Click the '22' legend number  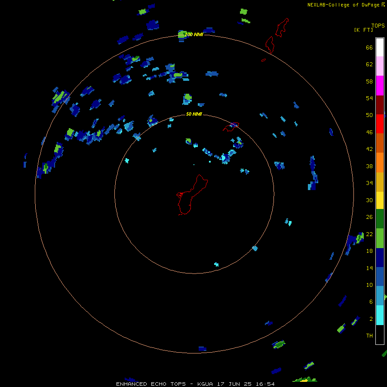[369, 234]
